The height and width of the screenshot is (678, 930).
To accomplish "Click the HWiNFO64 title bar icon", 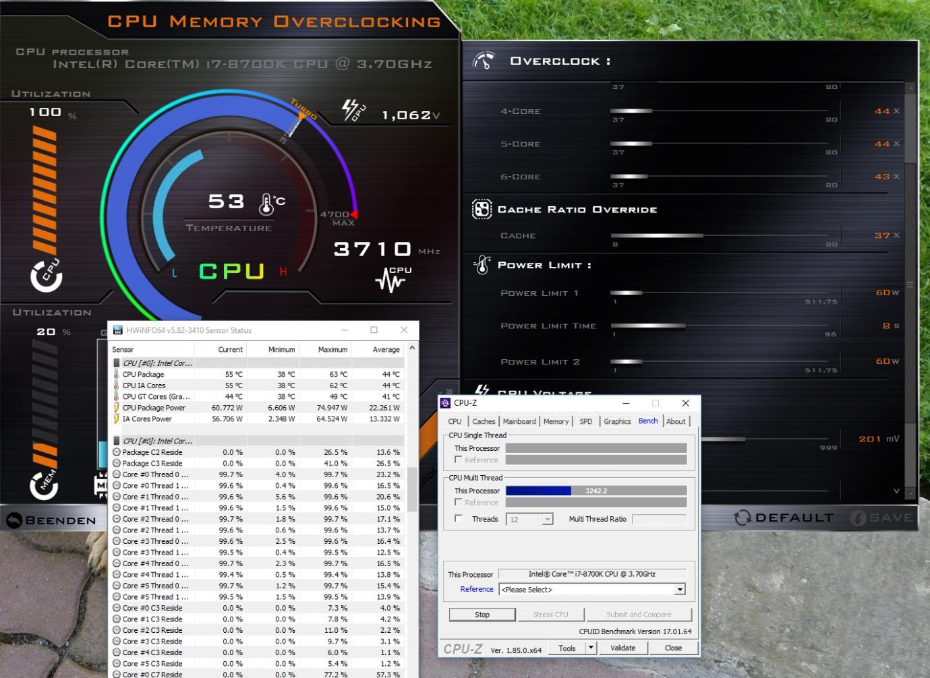I will (x=119, y=330).
